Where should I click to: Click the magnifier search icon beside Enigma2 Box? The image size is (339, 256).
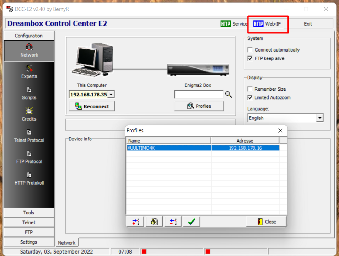228,94
